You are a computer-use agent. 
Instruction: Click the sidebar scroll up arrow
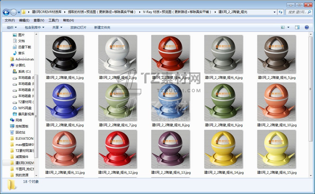click(36, 34)
